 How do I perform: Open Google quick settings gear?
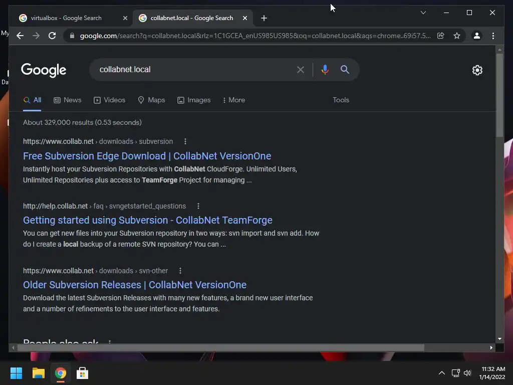tap(477, 70)
